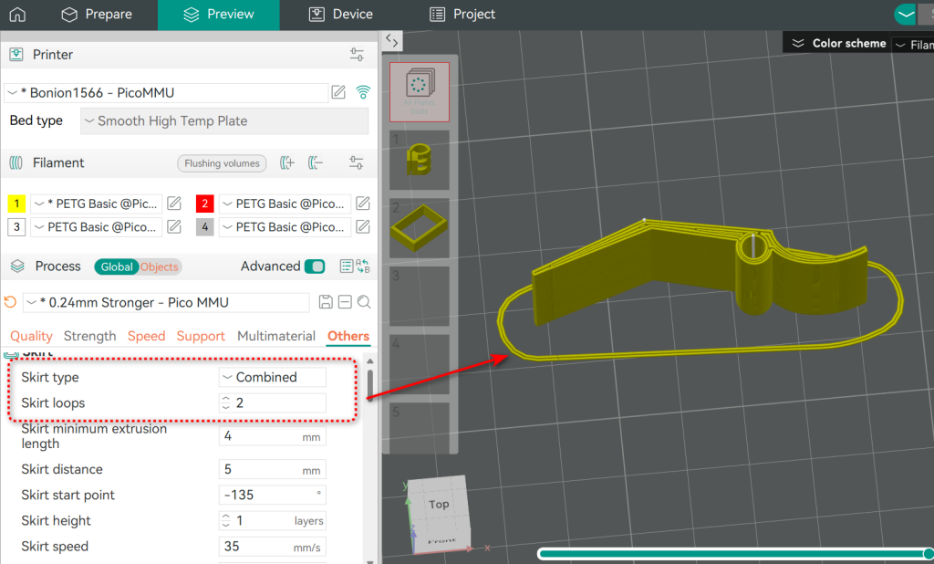Select plate 1 thumbnail

(420, 160)
